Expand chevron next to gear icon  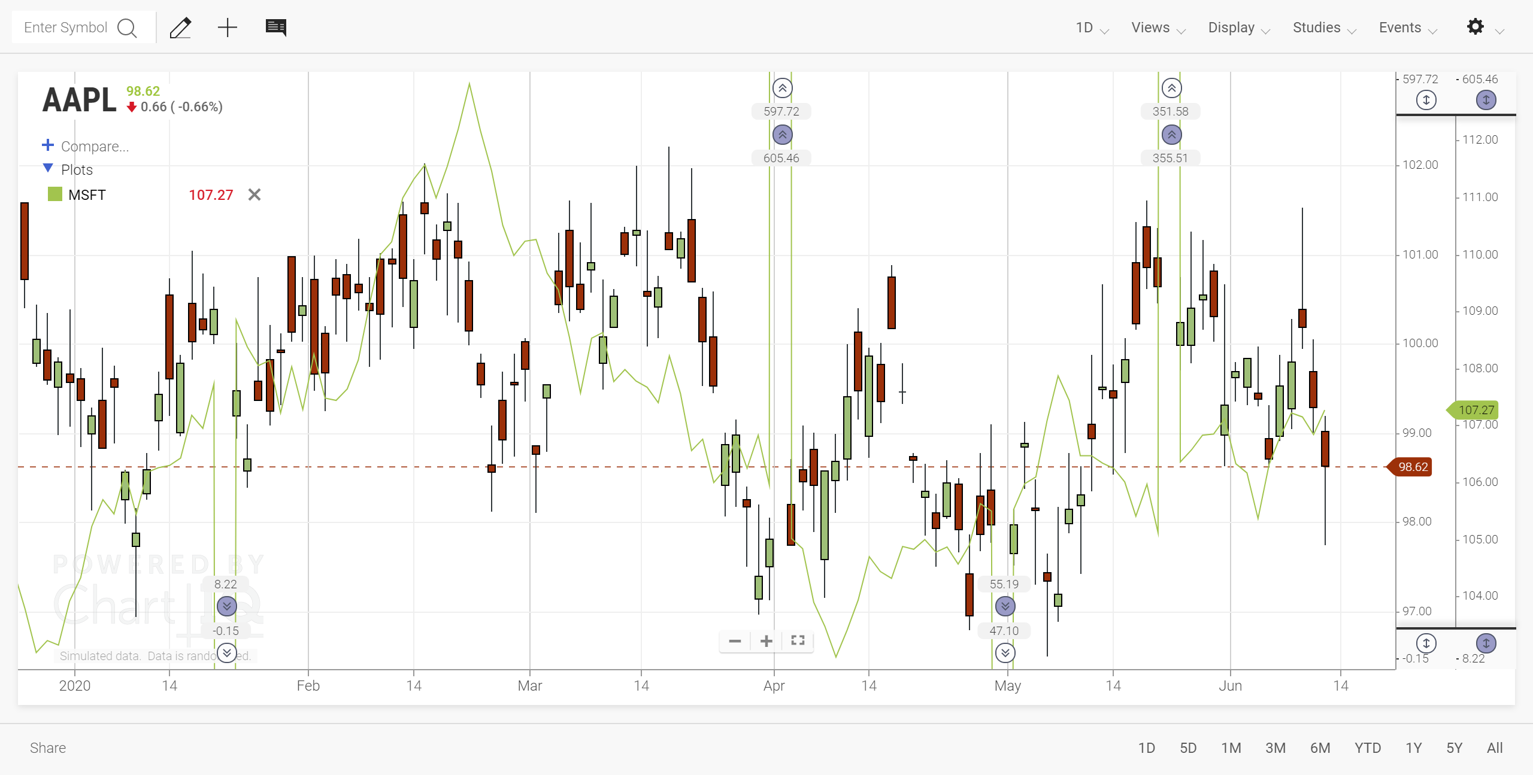tap(1500, 31)
